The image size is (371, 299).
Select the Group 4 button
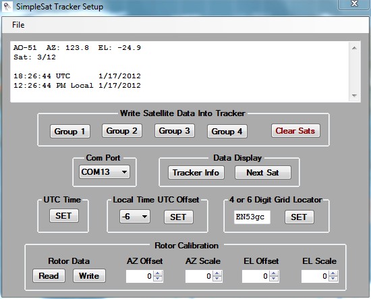tap(227, 131)
